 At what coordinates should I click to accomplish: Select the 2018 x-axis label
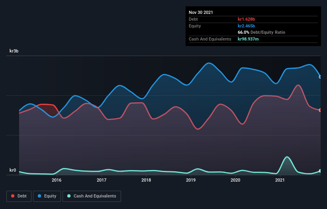click(146, 180)
